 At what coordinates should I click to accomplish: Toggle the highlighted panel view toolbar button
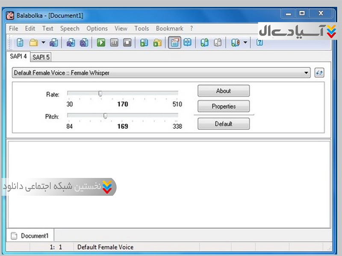coord(174,42)
